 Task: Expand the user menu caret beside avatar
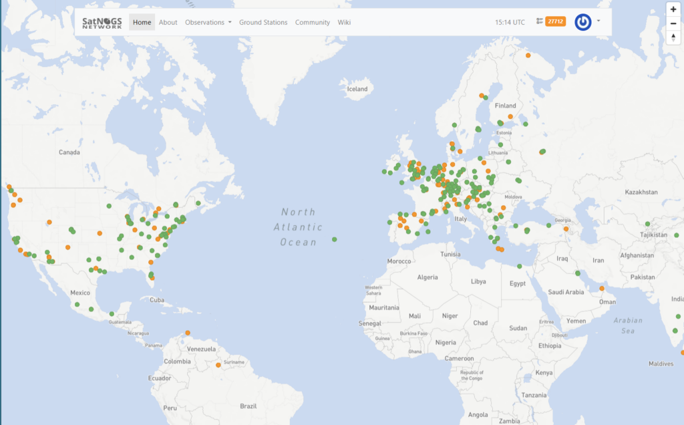598,21
